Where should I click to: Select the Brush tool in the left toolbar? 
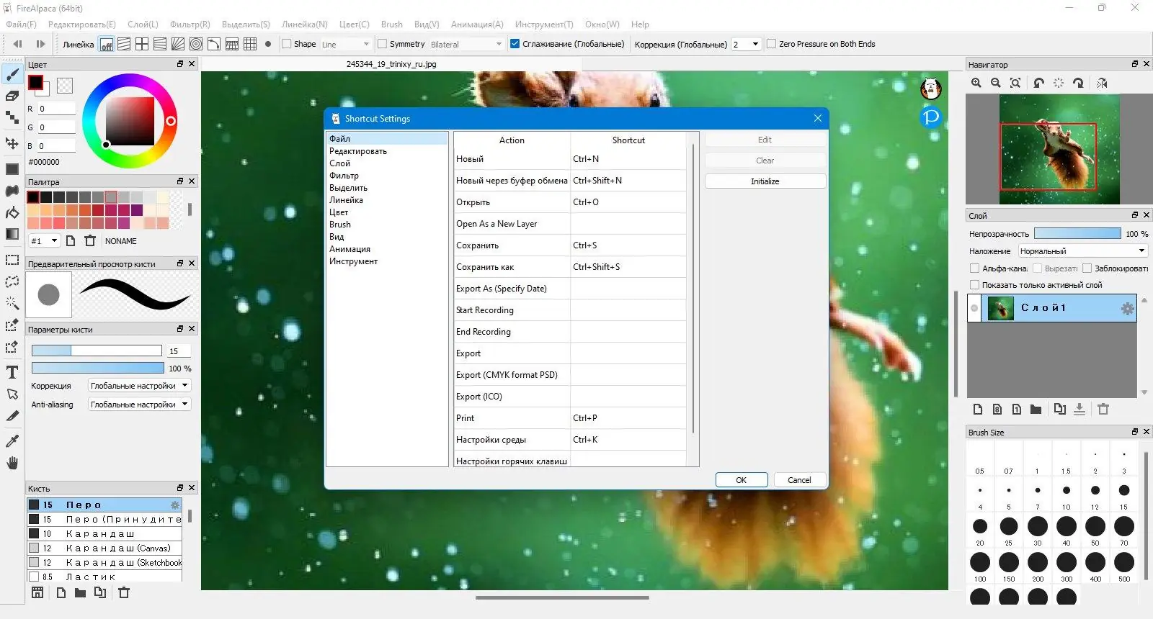(12, 74)
